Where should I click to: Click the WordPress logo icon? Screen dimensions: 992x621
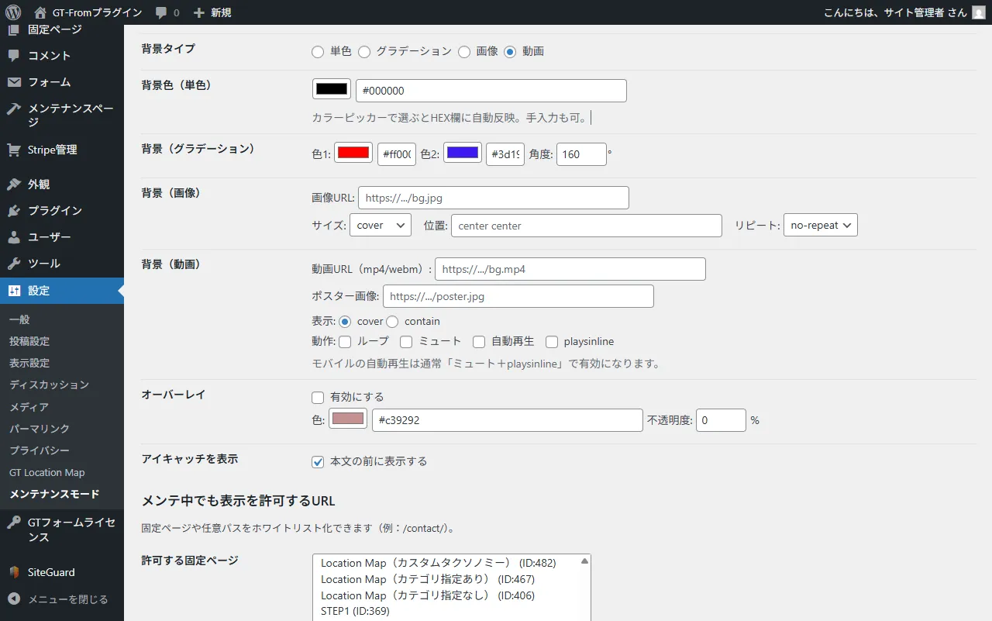pyautogui.click(x=13, y=12)
